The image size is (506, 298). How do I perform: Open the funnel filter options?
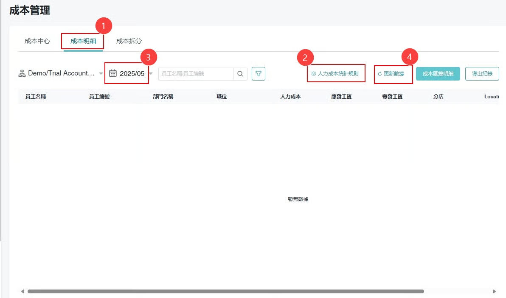click(258, 74)
